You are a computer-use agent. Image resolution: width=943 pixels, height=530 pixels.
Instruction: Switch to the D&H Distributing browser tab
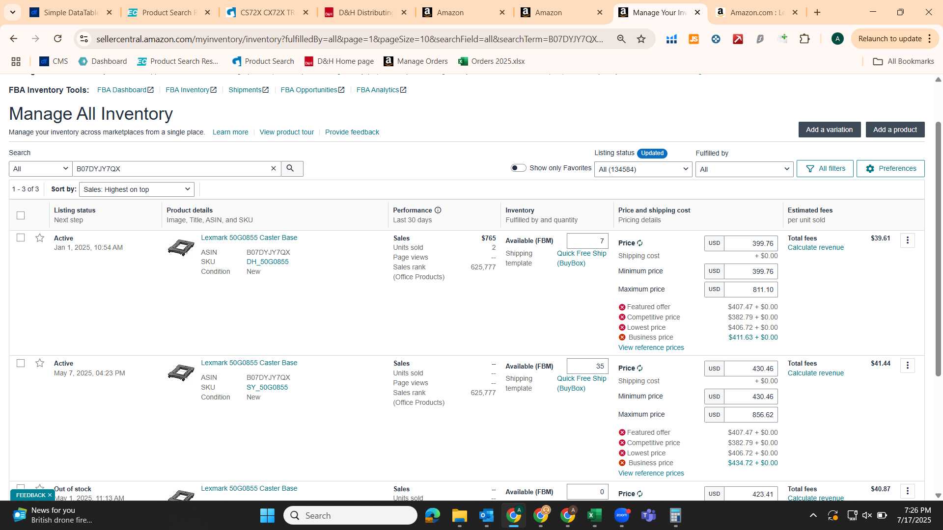click(x=366, y=13)
